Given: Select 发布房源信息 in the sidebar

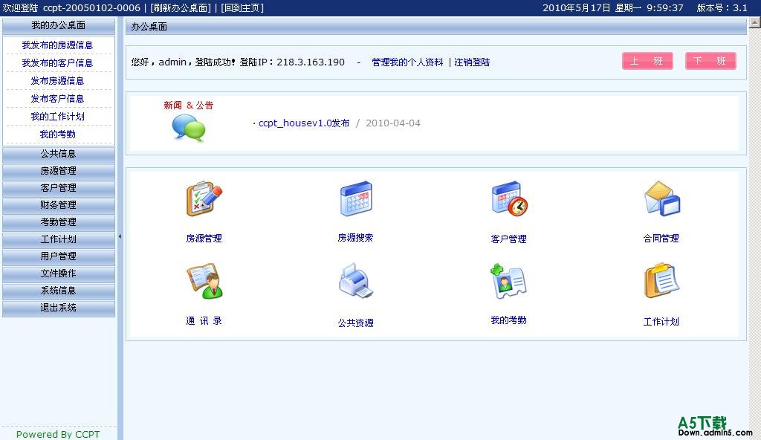Looking at the screenshot, I should pyautogui.click(x=57, y=81).
